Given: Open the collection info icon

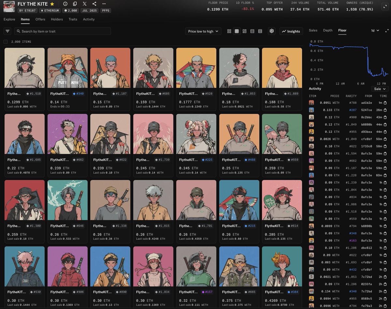Looking at the screenshot, I should click(x=65, y=4).
